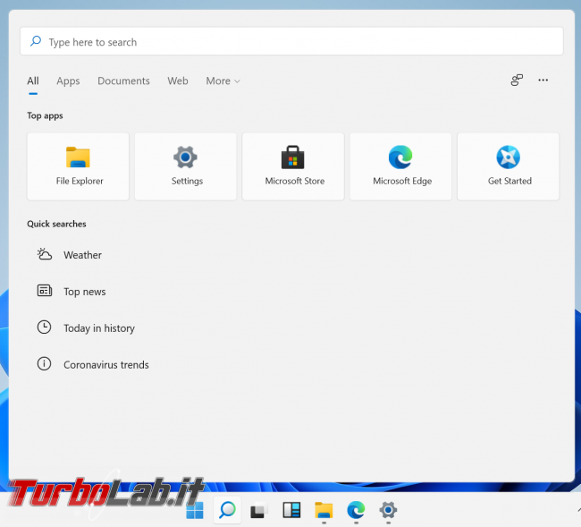Click the Search button on the taskbar
Screen dimensions: 581x527
click(228, 510)
